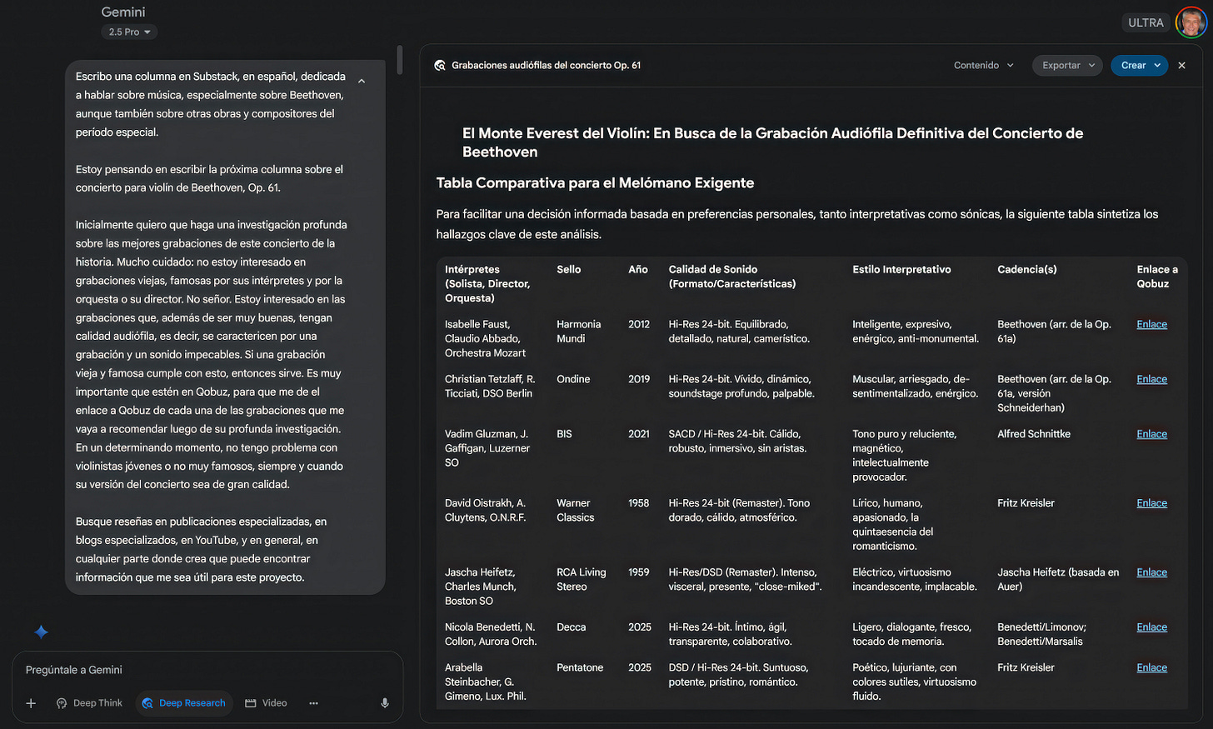Click the microphone icon
This screenshot has width=1213, height=729.
[385, 703]
